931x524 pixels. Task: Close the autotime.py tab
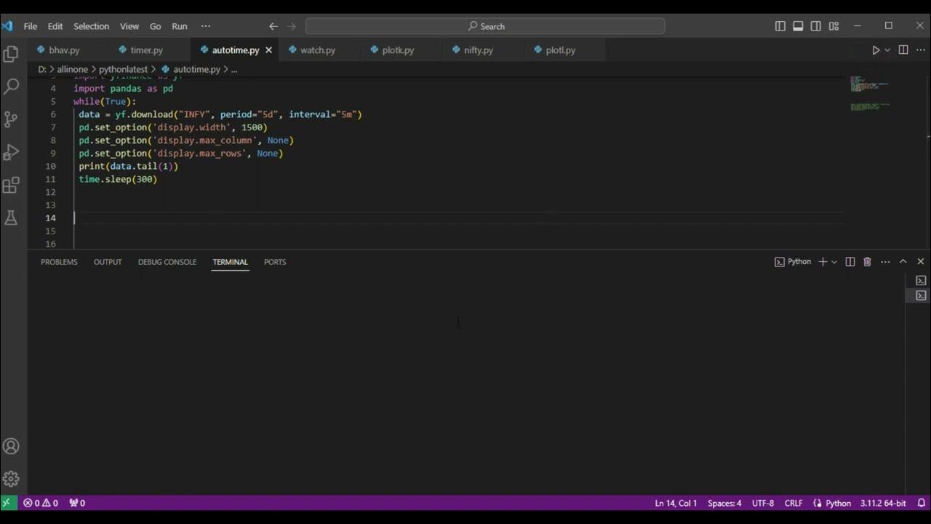[268, 50]
